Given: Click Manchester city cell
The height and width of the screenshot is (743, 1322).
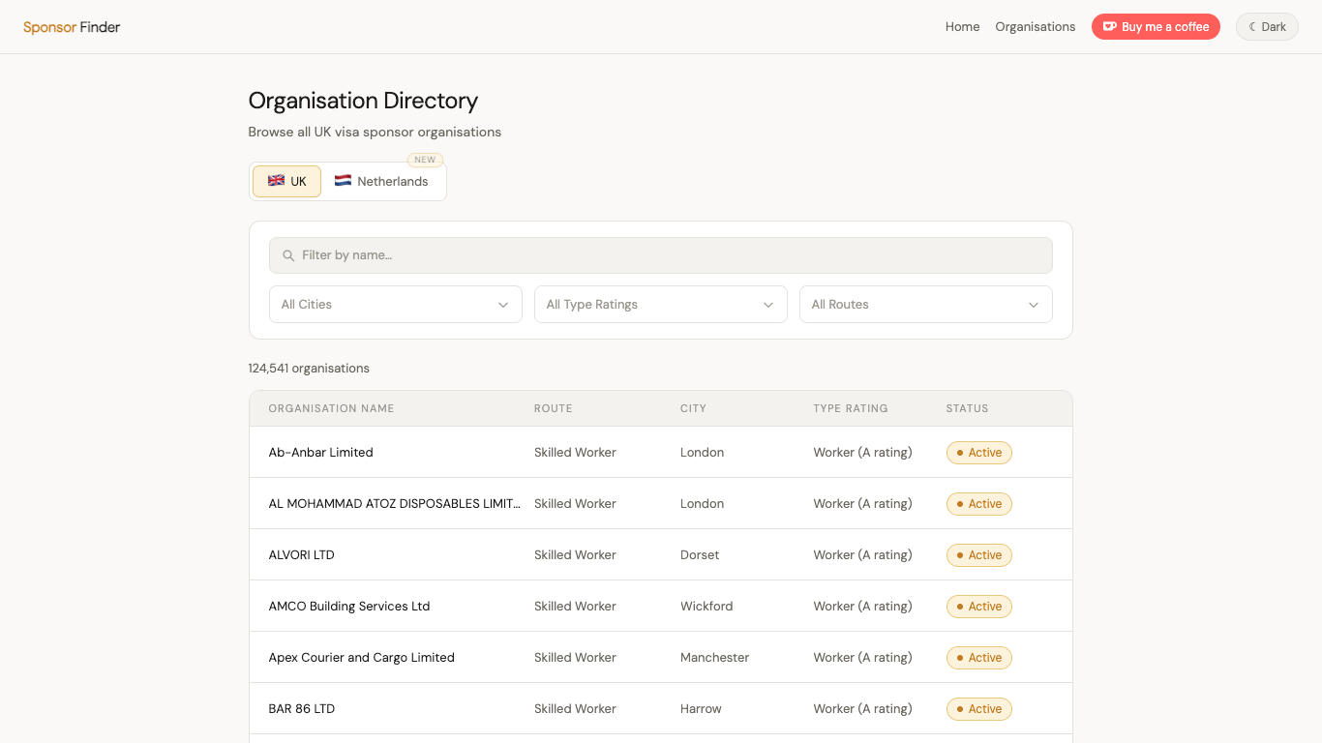Looking at the screenshot, I should pos(714,657).
